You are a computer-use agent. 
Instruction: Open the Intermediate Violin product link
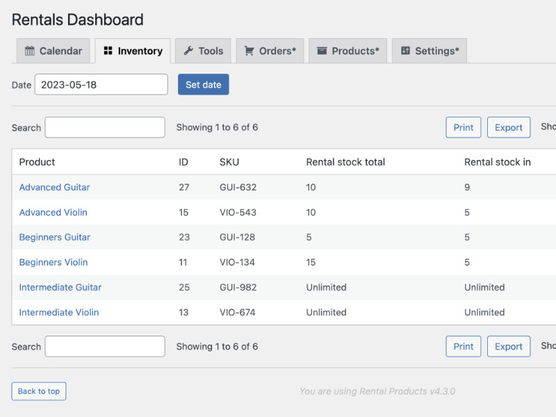[x=59, y=312]
